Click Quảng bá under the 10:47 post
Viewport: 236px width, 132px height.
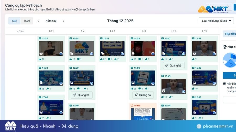pyautogui.click(x=174, y=65)
